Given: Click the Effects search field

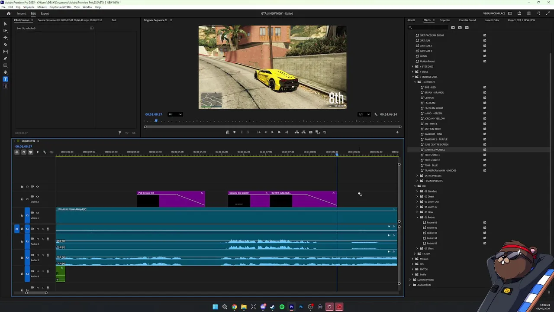Looking at the screenshot, I should [429, 28].
